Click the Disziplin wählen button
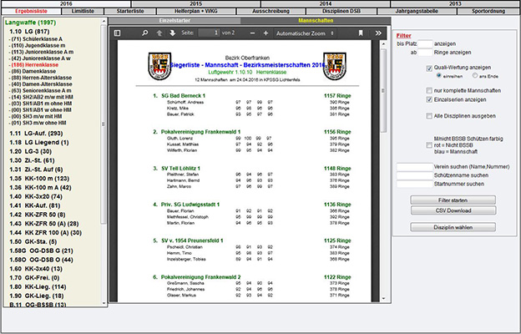The height and width of the screenshot is (334, 521). 453,227
